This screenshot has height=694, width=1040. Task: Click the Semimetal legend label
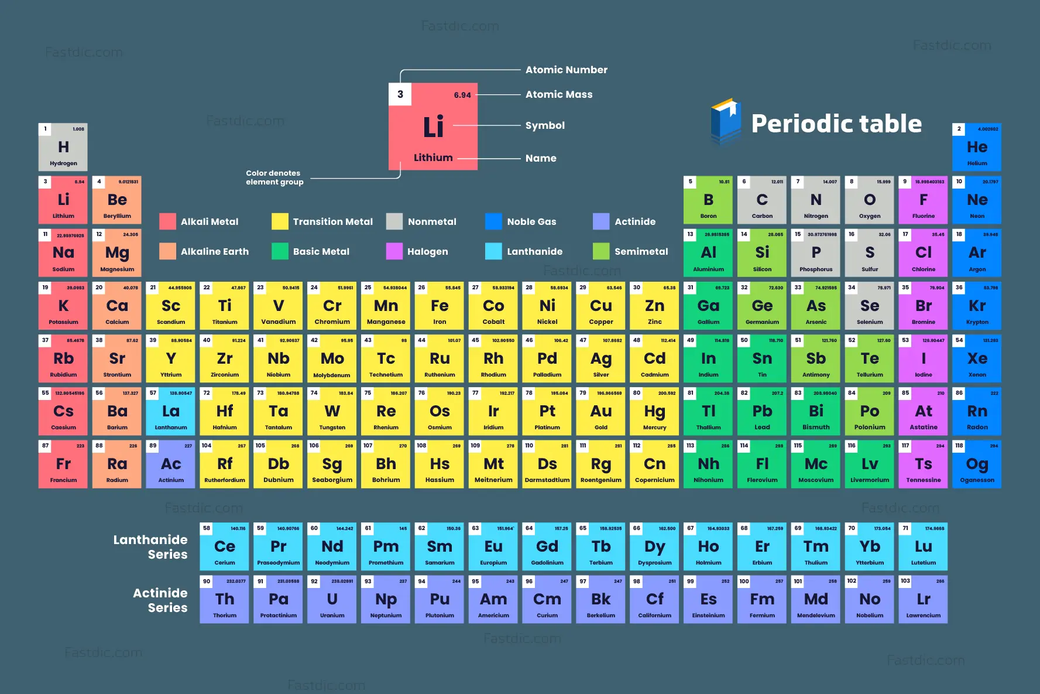(x=641, y=251)
